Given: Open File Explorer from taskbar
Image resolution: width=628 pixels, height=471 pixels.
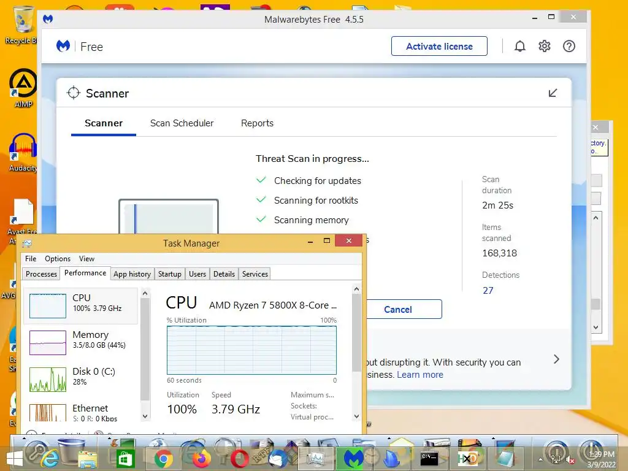Looking at the screenshot, I should (87, 459).
